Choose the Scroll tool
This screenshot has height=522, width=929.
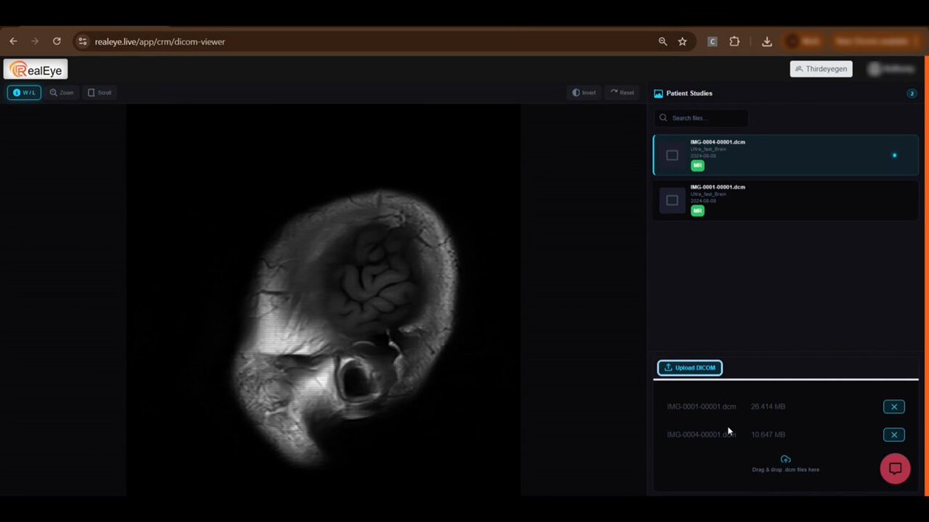pyautogui.click(x=99, y=93)
